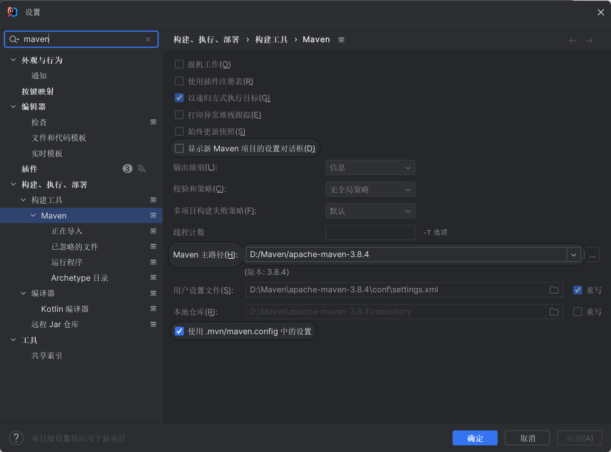Open 实时模板 settings page
This screenshot has height=452, width=611.
point(47,153)
